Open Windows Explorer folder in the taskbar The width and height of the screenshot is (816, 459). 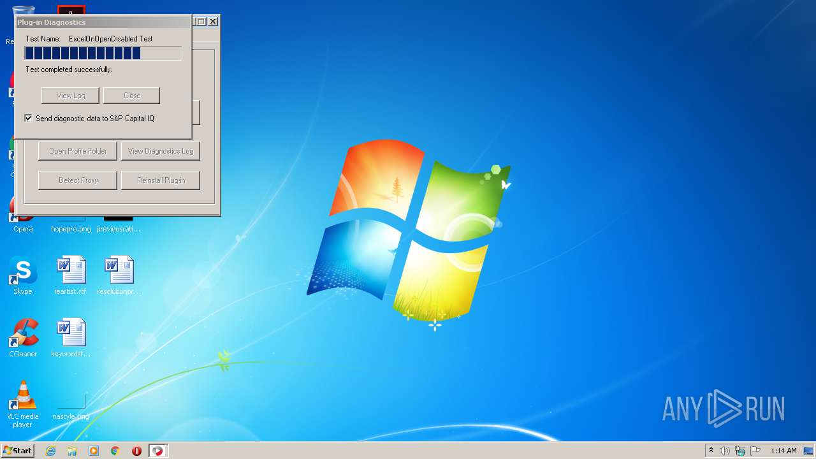[x=72, y=451]
